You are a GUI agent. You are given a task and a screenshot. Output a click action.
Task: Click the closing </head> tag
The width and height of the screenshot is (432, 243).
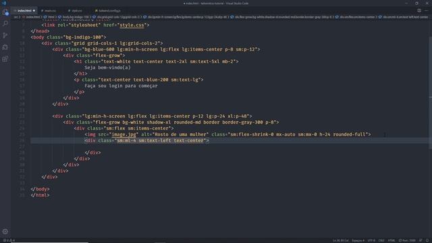(40, 31)
